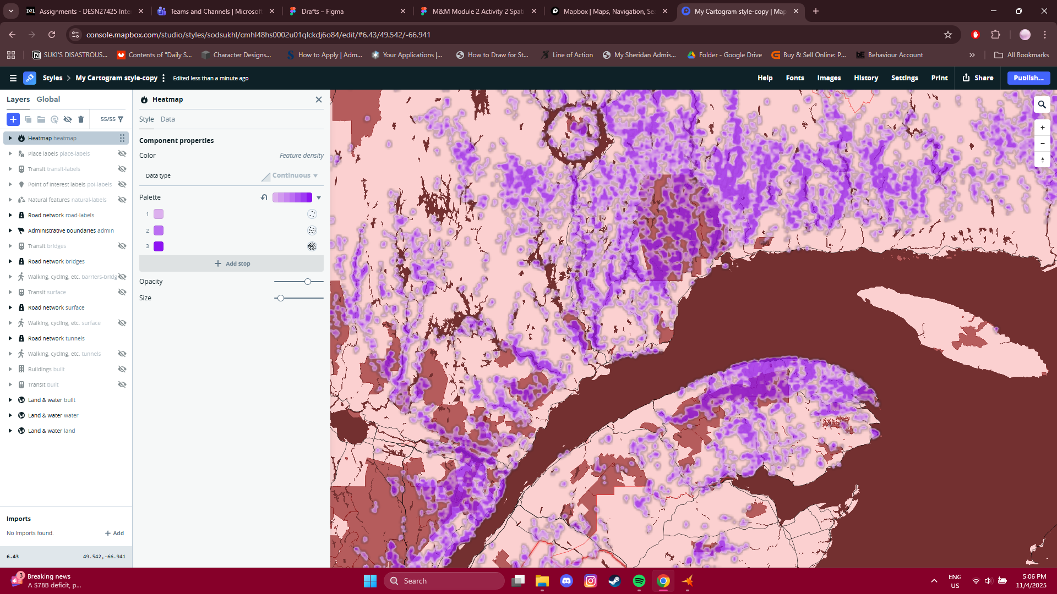1057x594 pixels.
Task: Open the layer filter icon next to 55/55
Action: [x=121, y=119]
